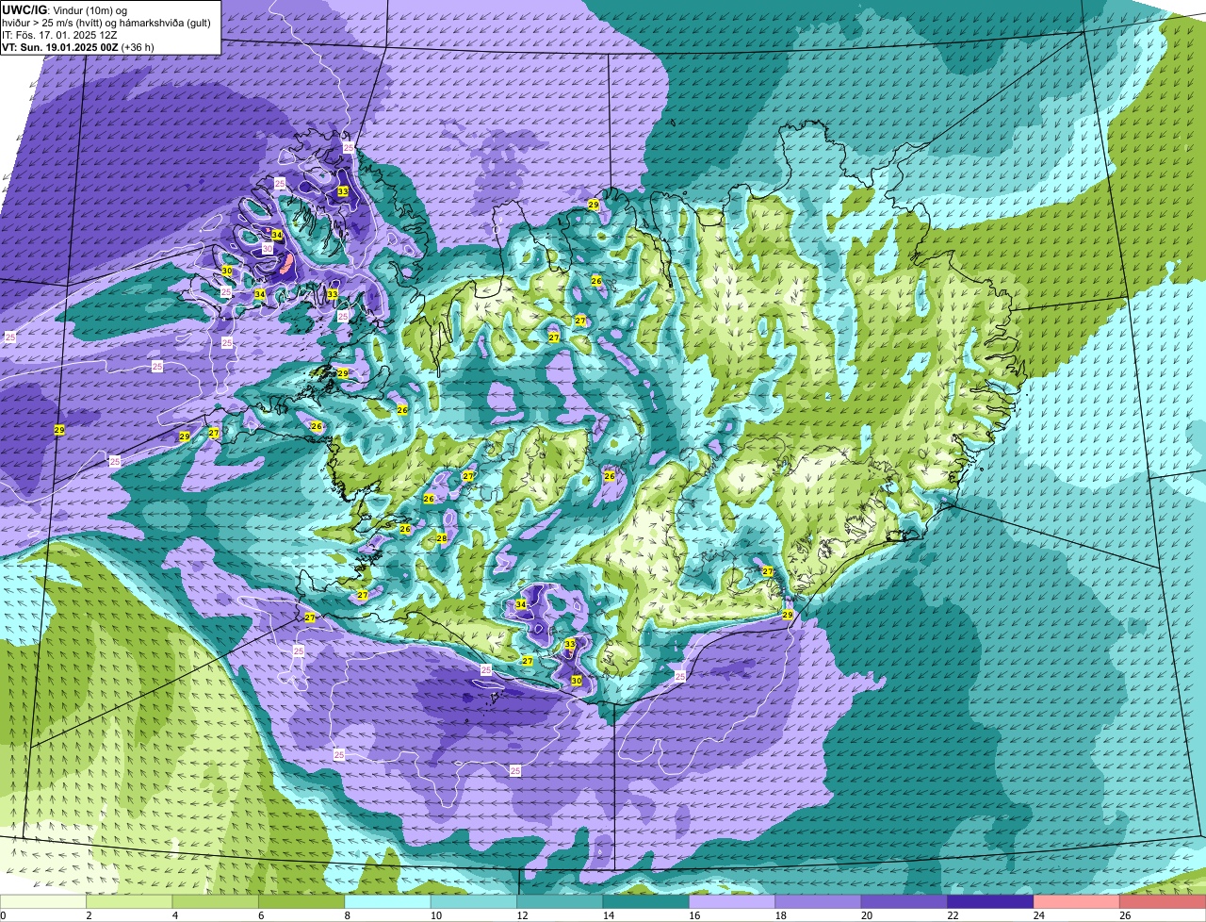
Task: Click the 4–6 m/s legend color swatch
Action: tap(215, 901)
